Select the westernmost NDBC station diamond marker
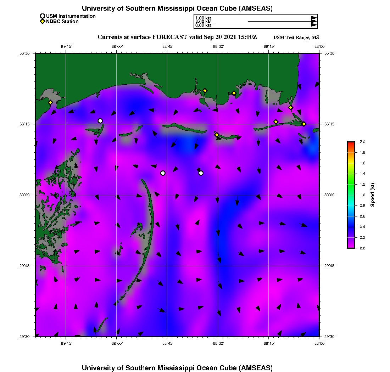Viewport: 390px width, 372px height. coord(51,102)
